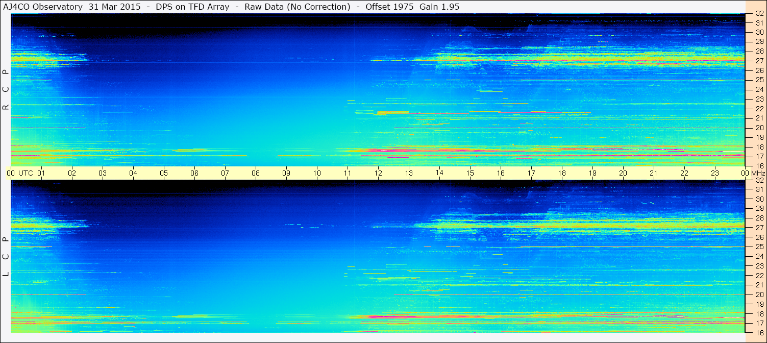This screenshot has width=767, height=343.
Task: Select hour 10 on the UTC time axis
Action: [317, 173]
